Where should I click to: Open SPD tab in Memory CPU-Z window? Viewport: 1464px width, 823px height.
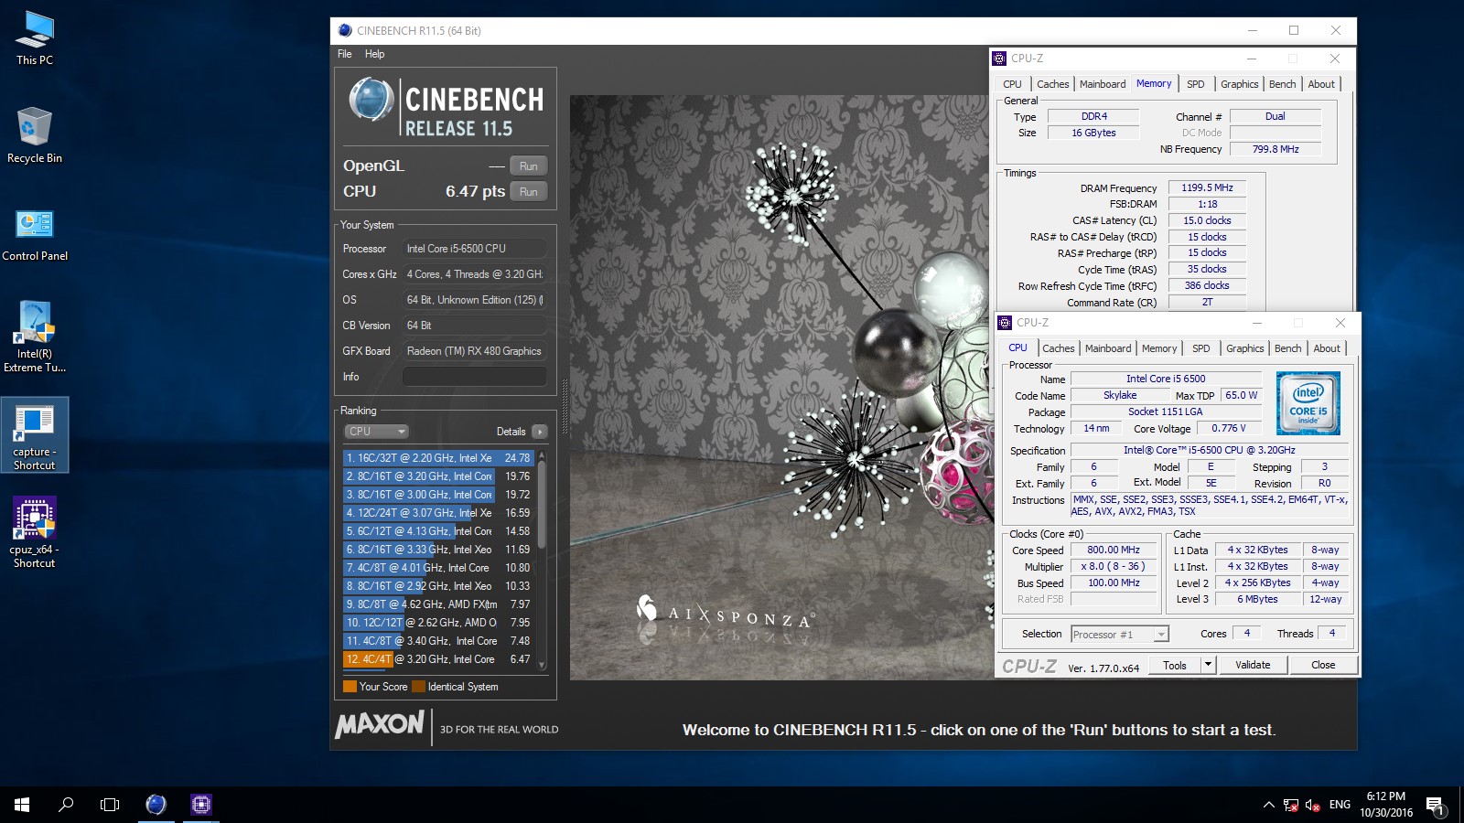[1195, 84]
